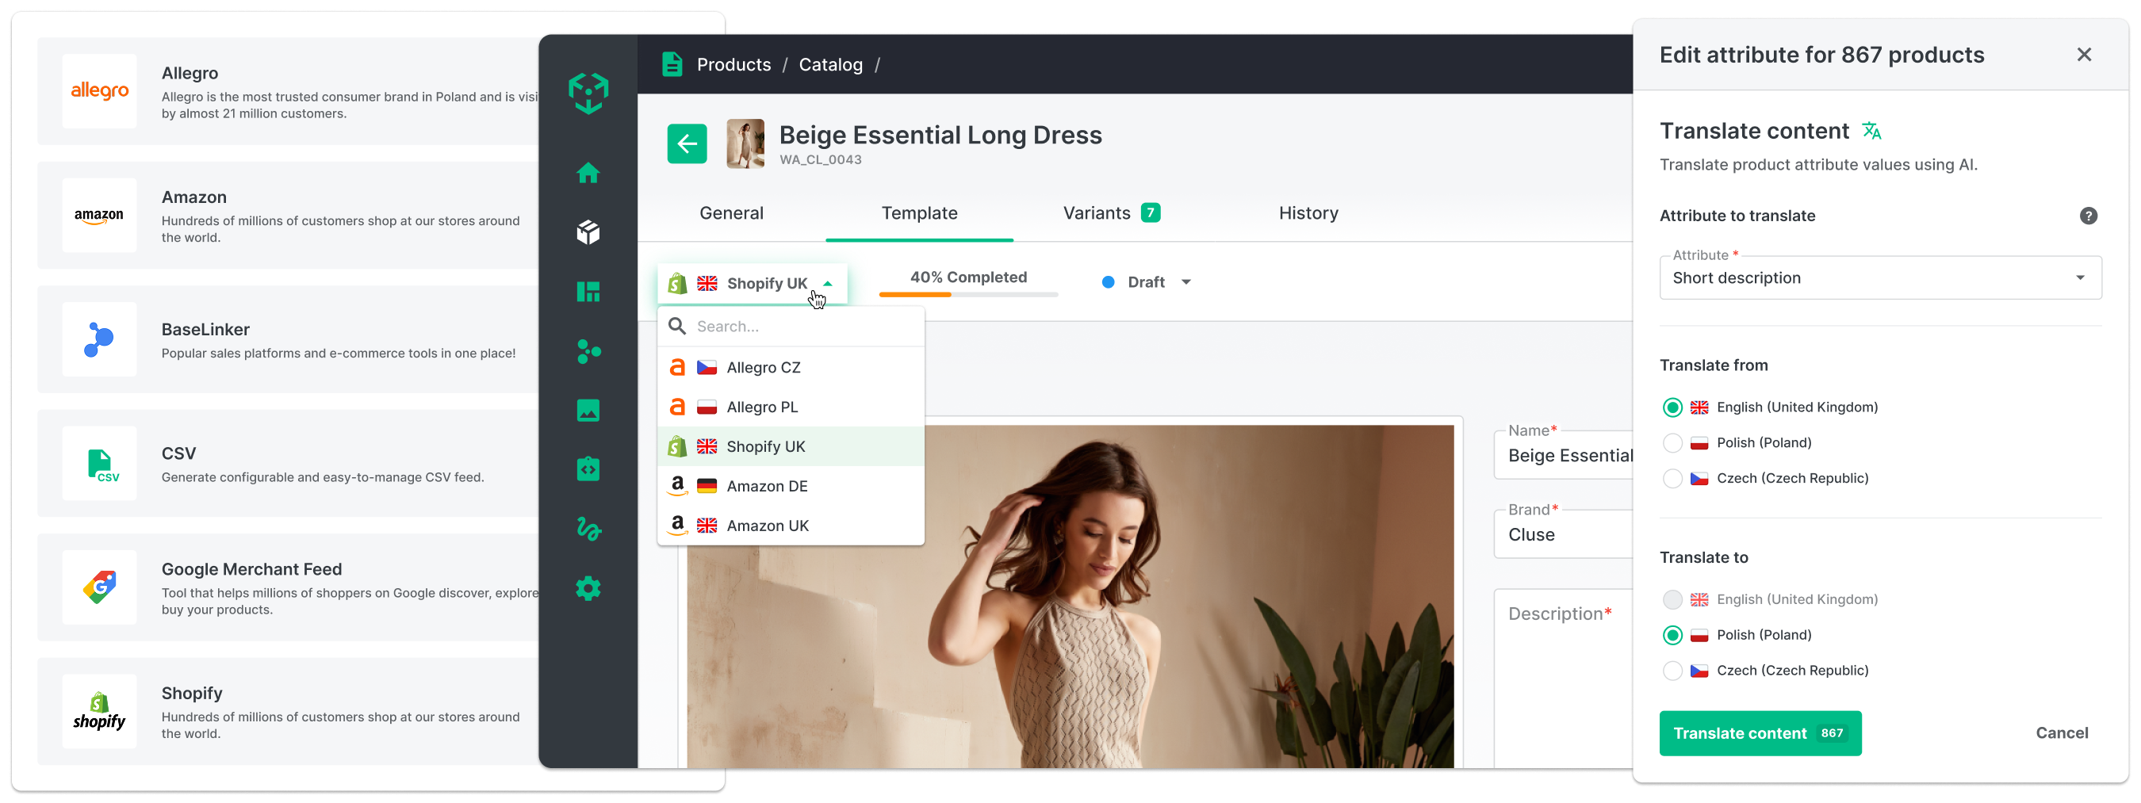Click the Translate content button

(1760, 732)
